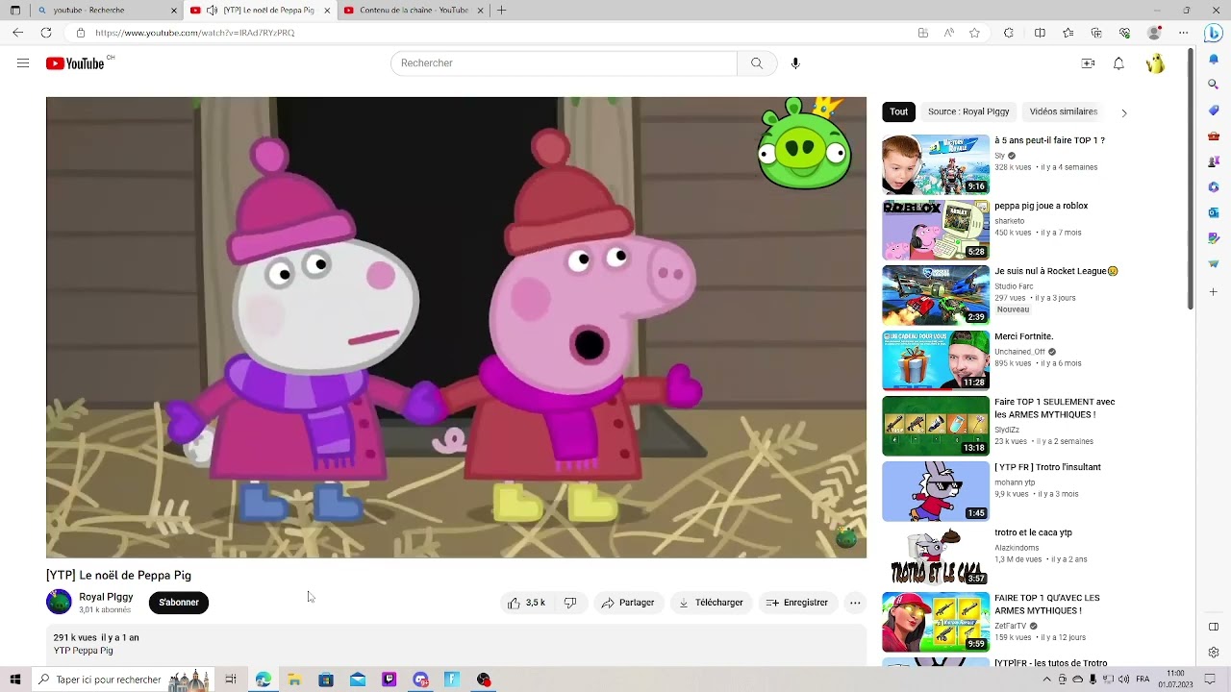The width and height of the screenshot is (1231, 692).
Task: Open the Create video camera icon
Action: 1088,63
